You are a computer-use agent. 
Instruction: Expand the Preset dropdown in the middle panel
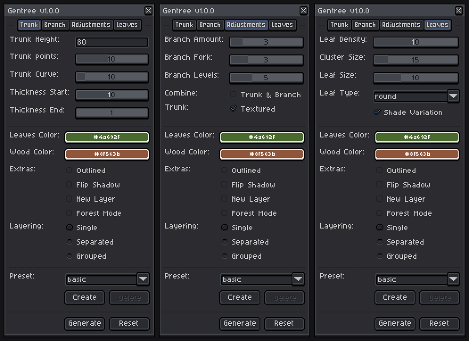(298, 279)
